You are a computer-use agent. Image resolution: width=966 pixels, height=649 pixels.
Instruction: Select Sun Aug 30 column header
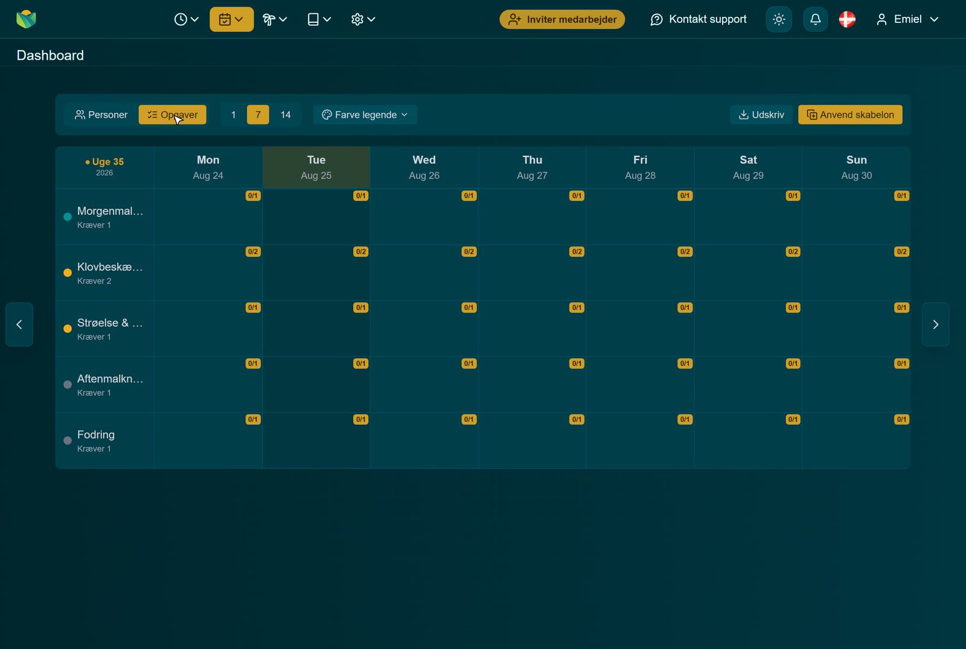[856, 167]
